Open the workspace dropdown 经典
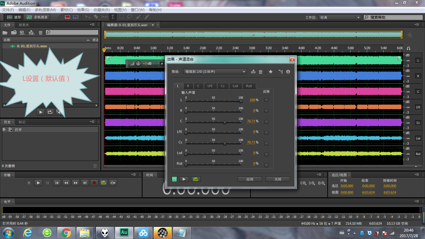This screenshot has width=425, height=239. (339, 17)
